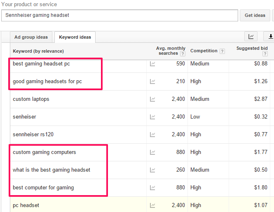Click the $1.26 suggested bid
The width and height of the screenshot is (274, 212).
click(261, 81)
